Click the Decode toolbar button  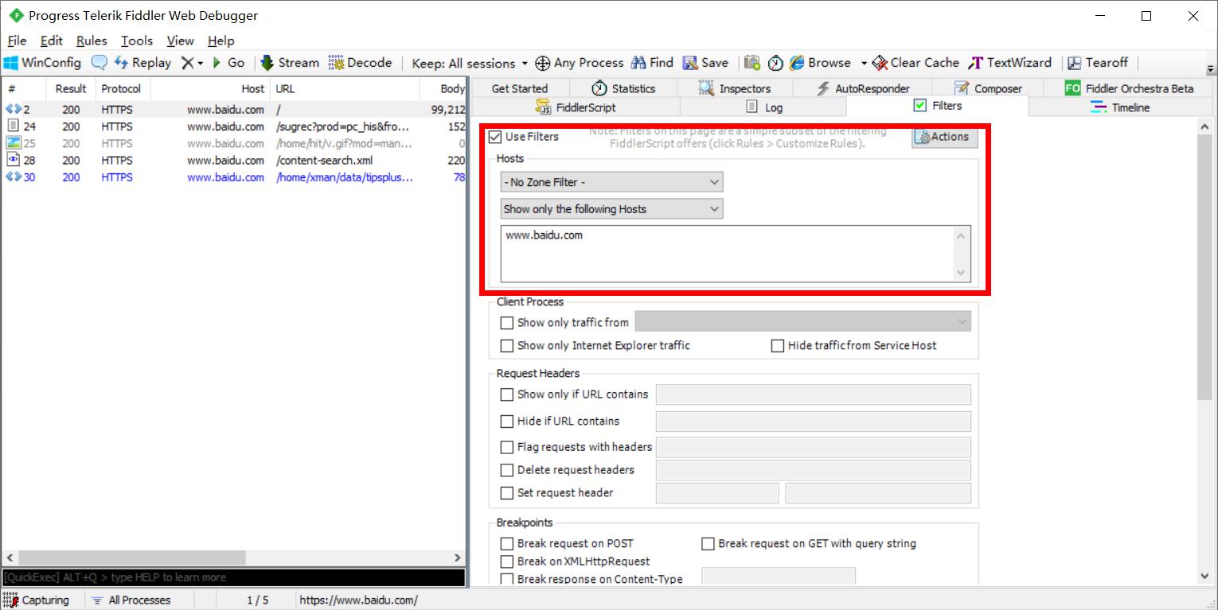[x=360, y=63]
